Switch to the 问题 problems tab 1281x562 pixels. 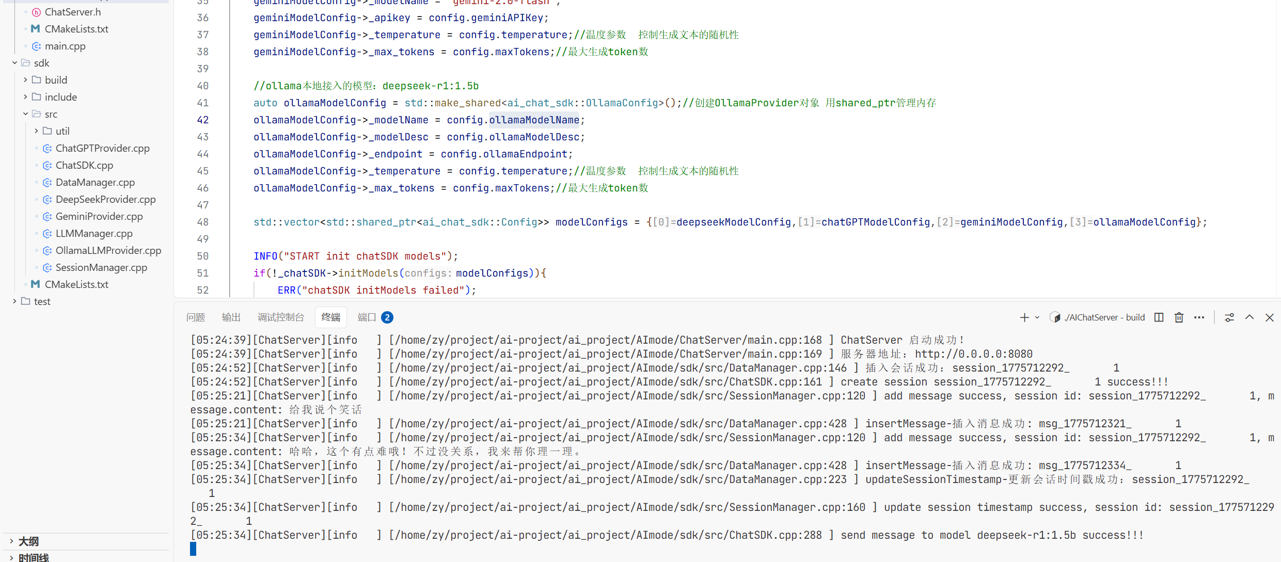click(x=196, y=317)
